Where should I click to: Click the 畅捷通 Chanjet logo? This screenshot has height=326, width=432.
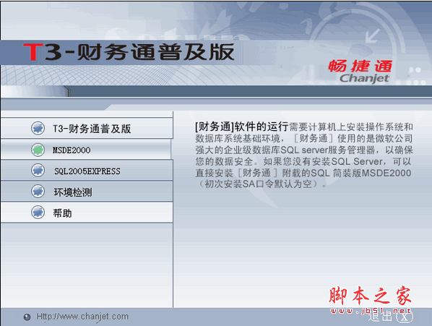click(360, 71)
